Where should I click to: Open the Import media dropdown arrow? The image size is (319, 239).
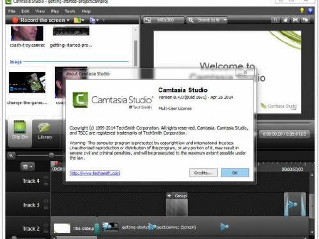(x=83, y=20)
